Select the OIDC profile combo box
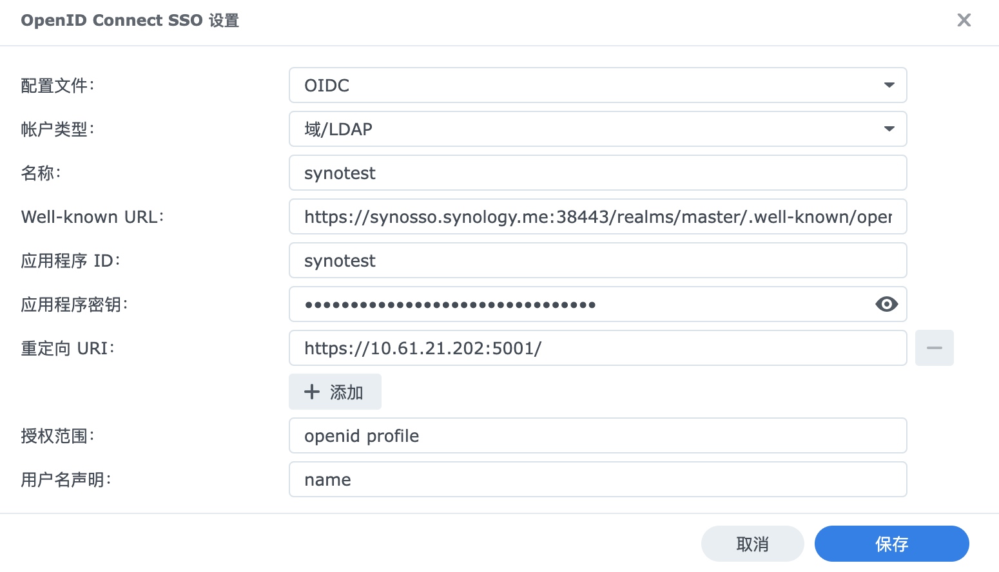 point(598,85)
